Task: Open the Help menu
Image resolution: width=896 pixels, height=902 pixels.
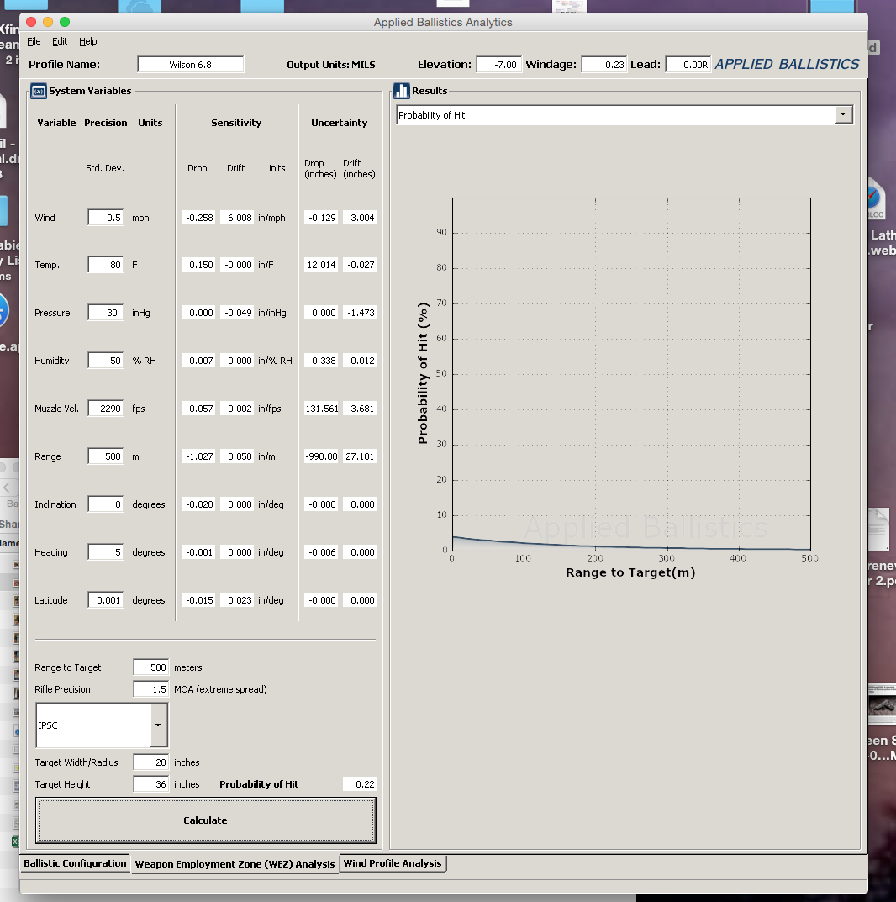Action: 88,41
